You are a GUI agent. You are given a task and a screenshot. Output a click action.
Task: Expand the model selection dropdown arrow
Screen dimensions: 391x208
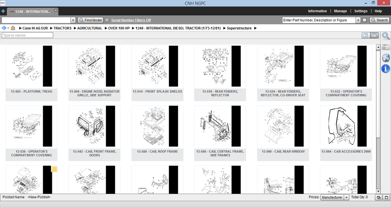73,20
